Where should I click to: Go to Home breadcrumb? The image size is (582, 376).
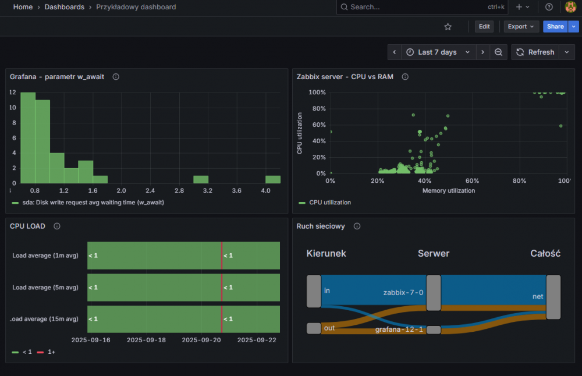[x=23, y=7]
